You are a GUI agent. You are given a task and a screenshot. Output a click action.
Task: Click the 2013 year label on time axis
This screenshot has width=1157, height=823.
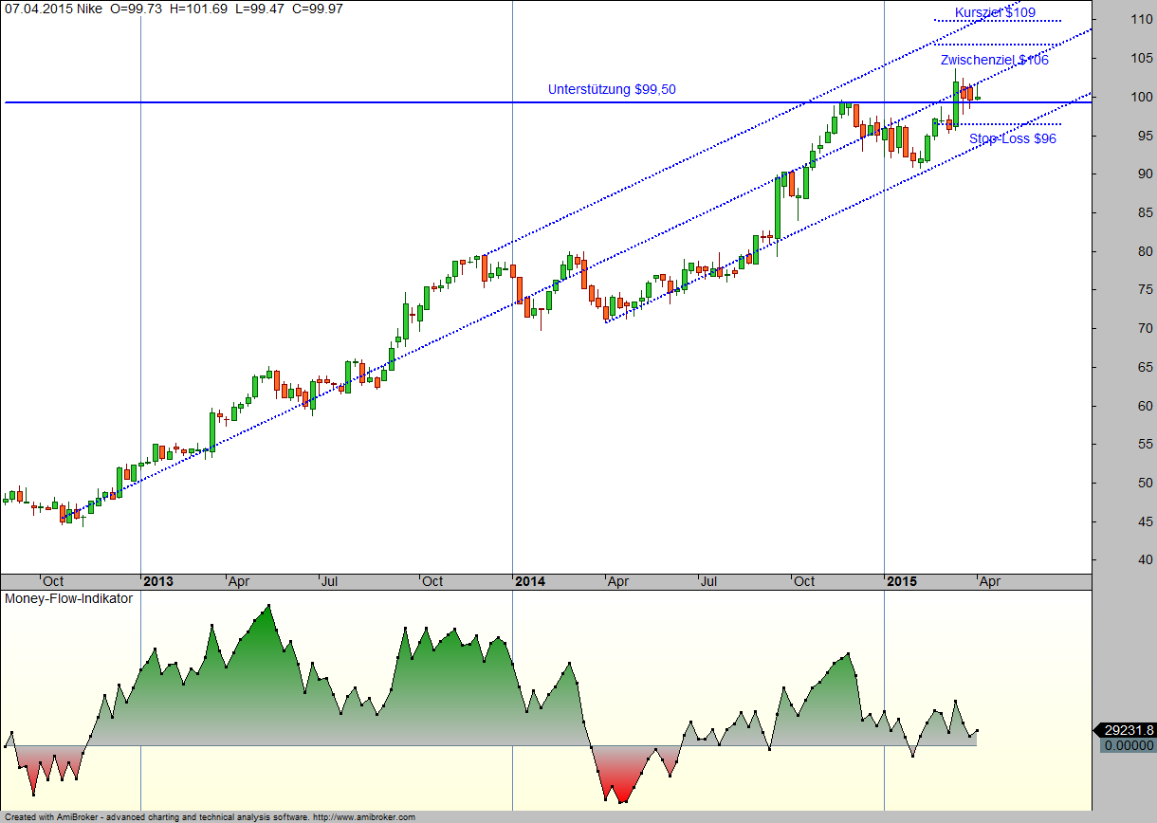(x=158, y=581)
